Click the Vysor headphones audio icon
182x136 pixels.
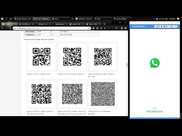pos(156,26)
